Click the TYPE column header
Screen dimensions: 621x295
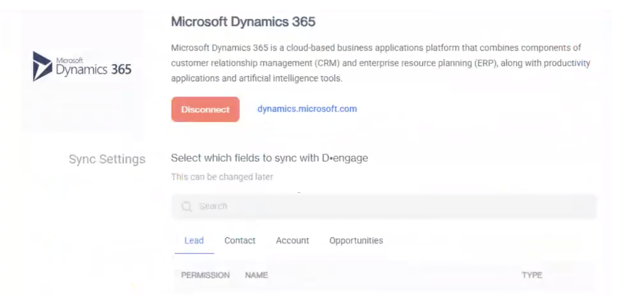[531, 275]
